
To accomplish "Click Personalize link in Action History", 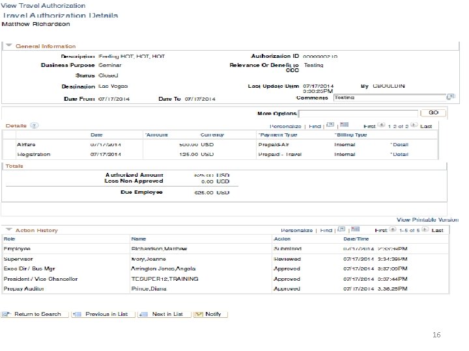I will (x=297, y=230).
